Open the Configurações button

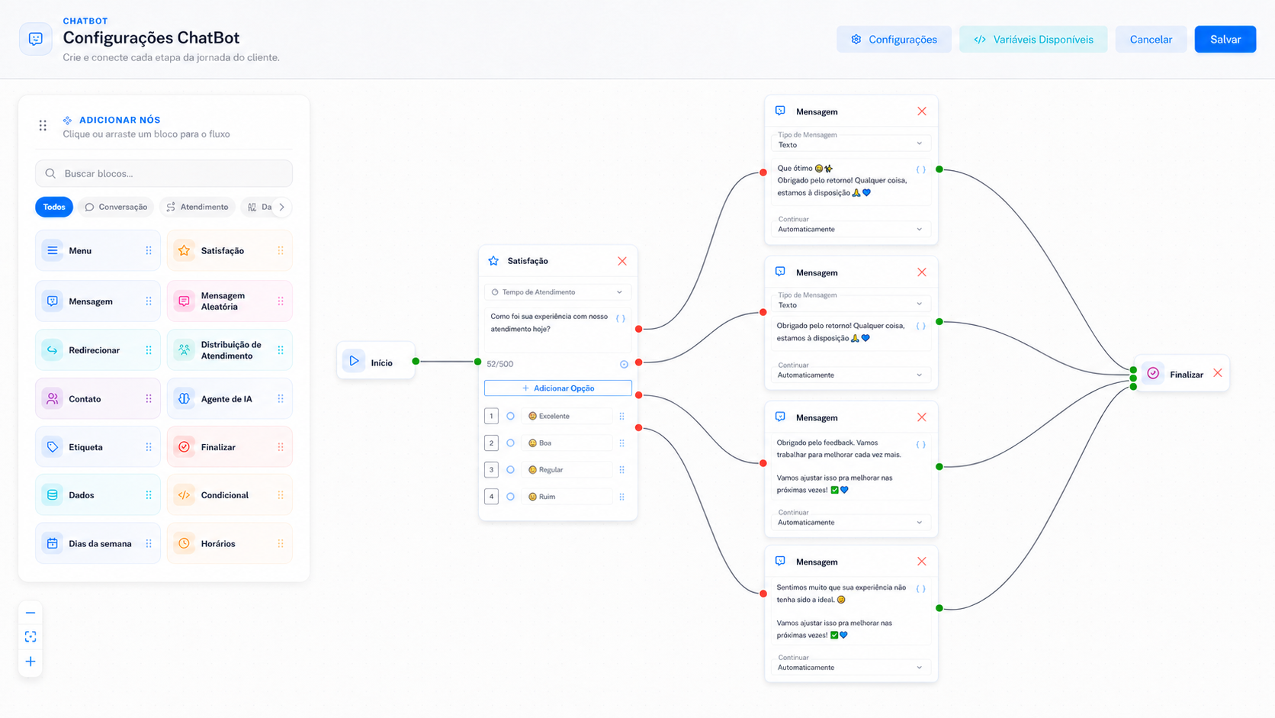coord(894,40)
